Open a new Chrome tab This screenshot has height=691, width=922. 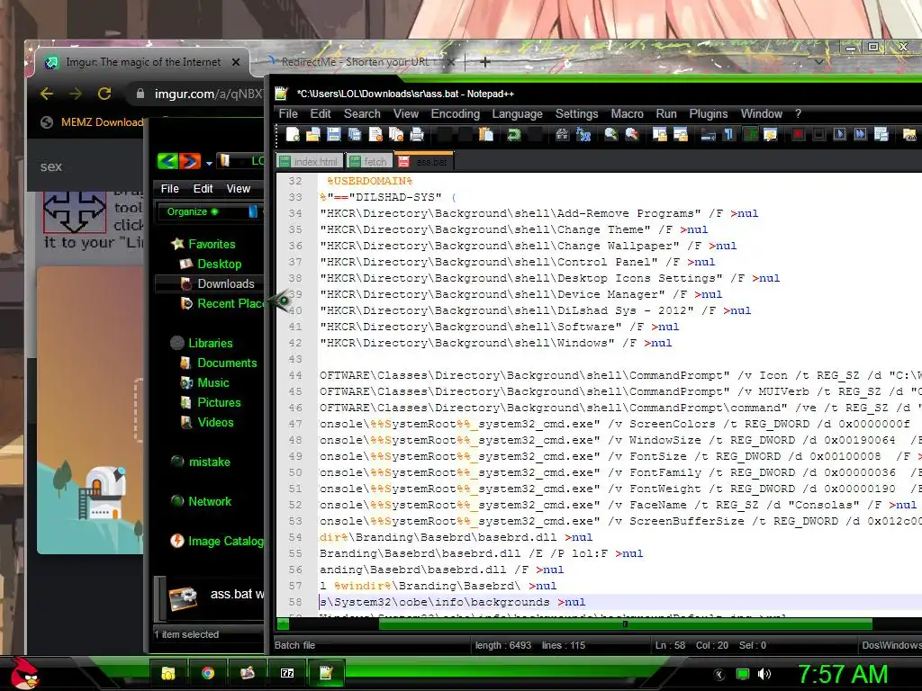[485, 62]
